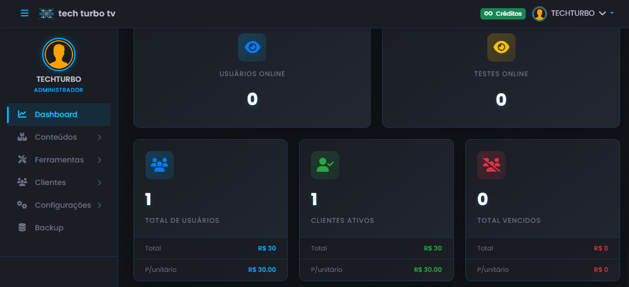Select the CLIENTES ATIVOS label
Viewport: 629px width, 287px height.
click(343, 220)
